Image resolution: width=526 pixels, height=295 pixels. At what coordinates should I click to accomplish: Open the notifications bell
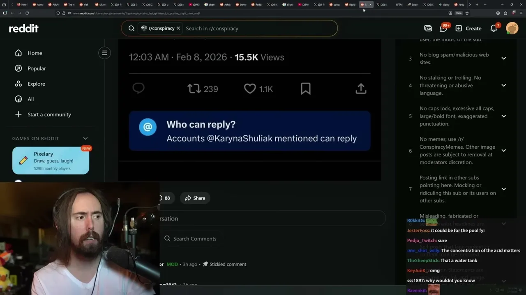click(494, 28)
